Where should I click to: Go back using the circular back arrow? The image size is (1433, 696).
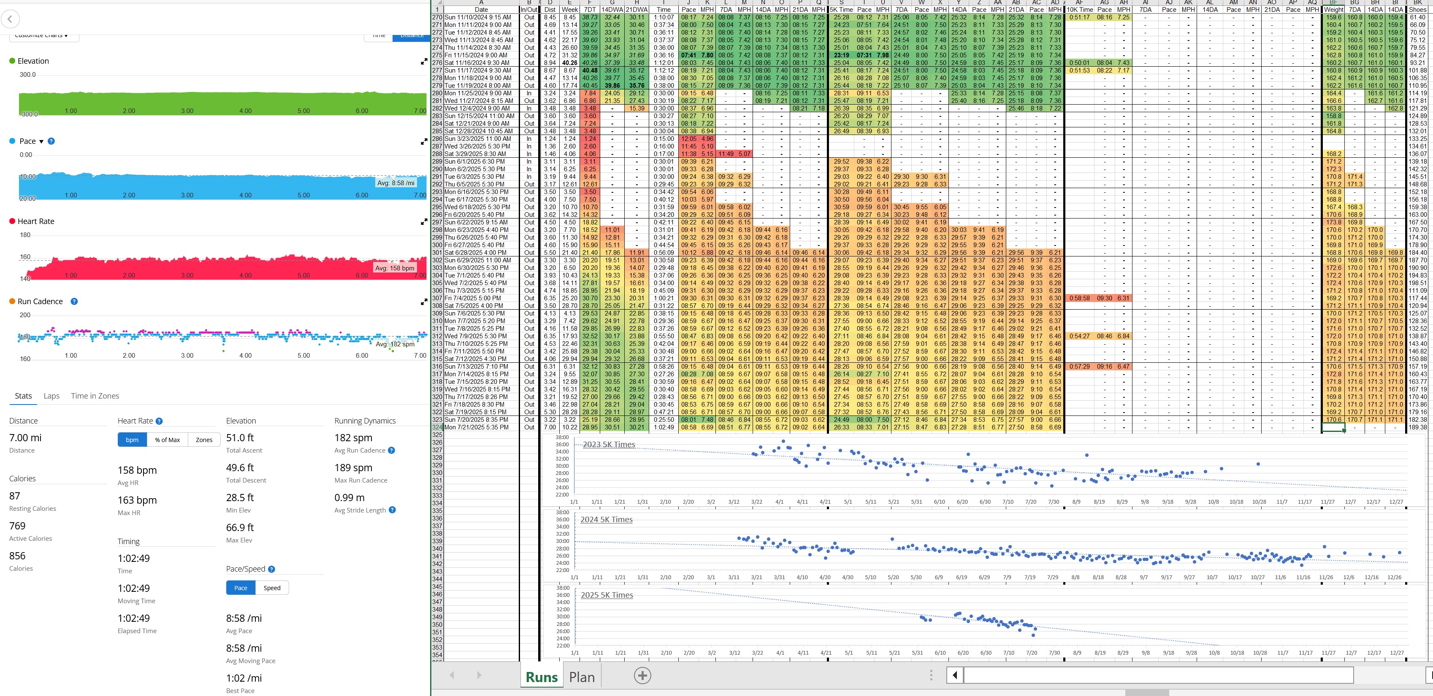coord(10,19)
